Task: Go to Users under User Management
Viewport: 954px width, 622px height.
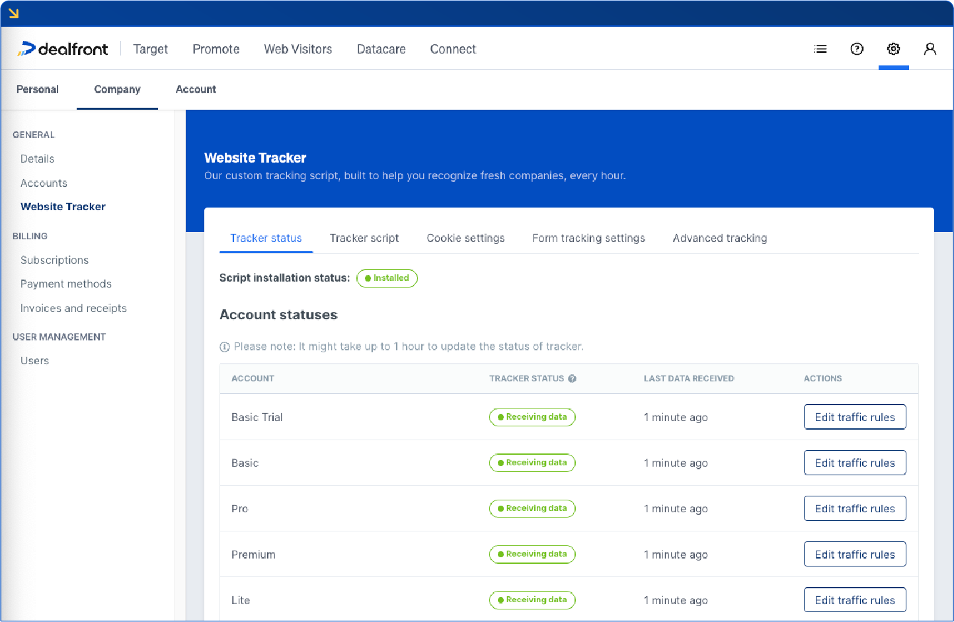Action: (x=34, y=360)
